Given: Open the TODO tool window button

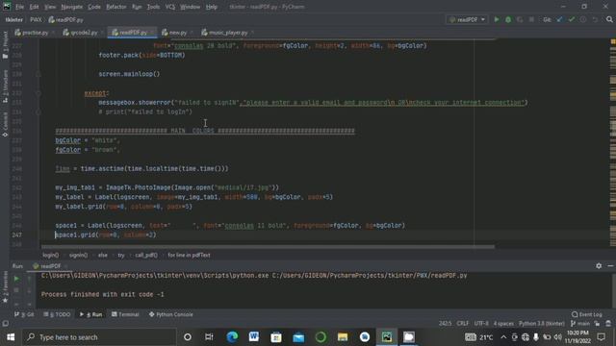Looking at the screenshot, I should click(57, 314).
